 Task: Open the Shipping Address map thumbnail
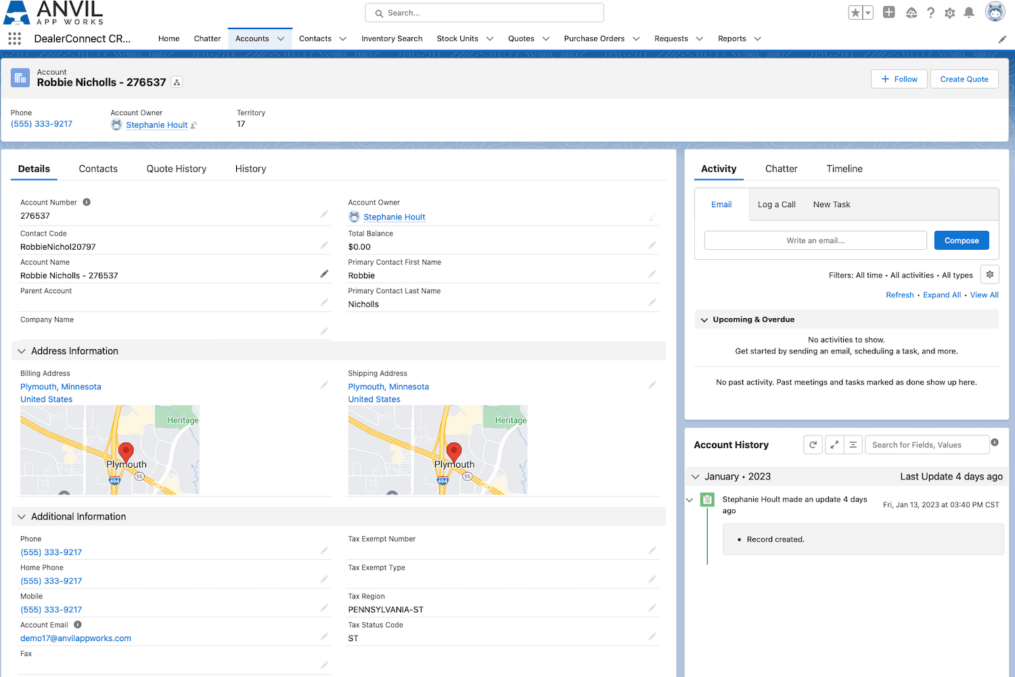coord(438,450)
